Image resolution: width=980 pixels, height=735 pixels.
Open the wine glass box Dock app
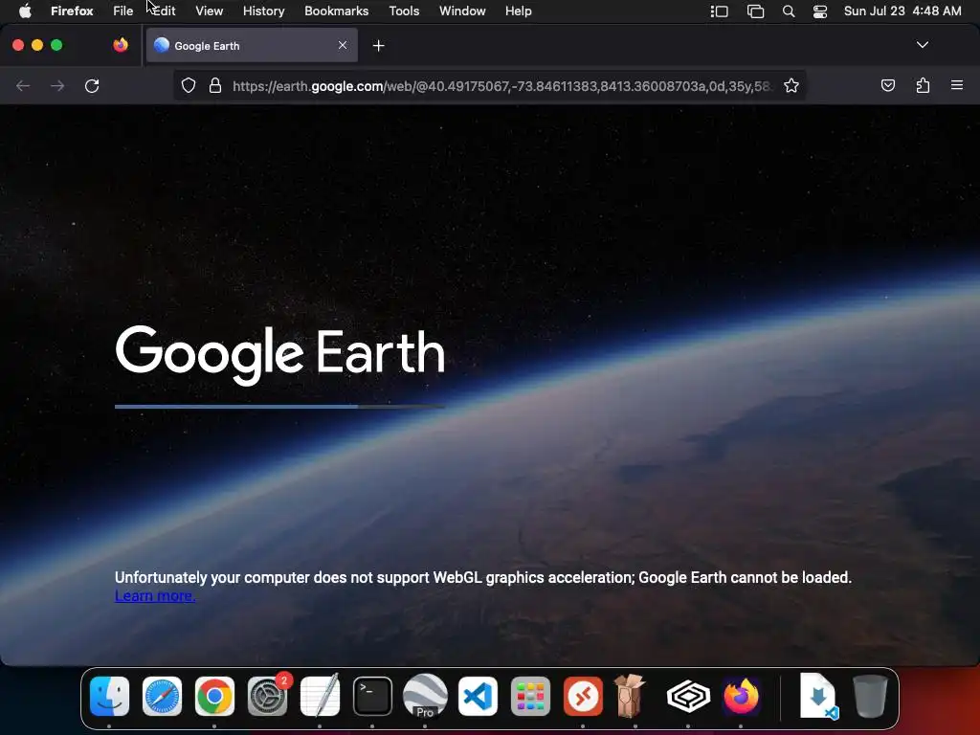[x=630, y=697]
